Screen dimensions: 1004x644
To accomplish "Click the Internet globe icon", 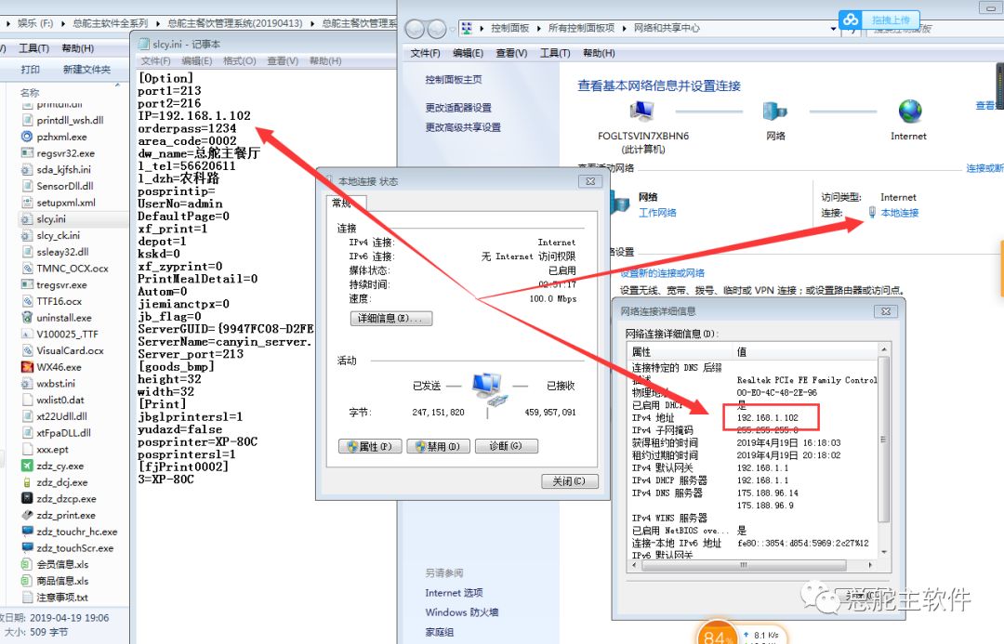I will [909, 112].
